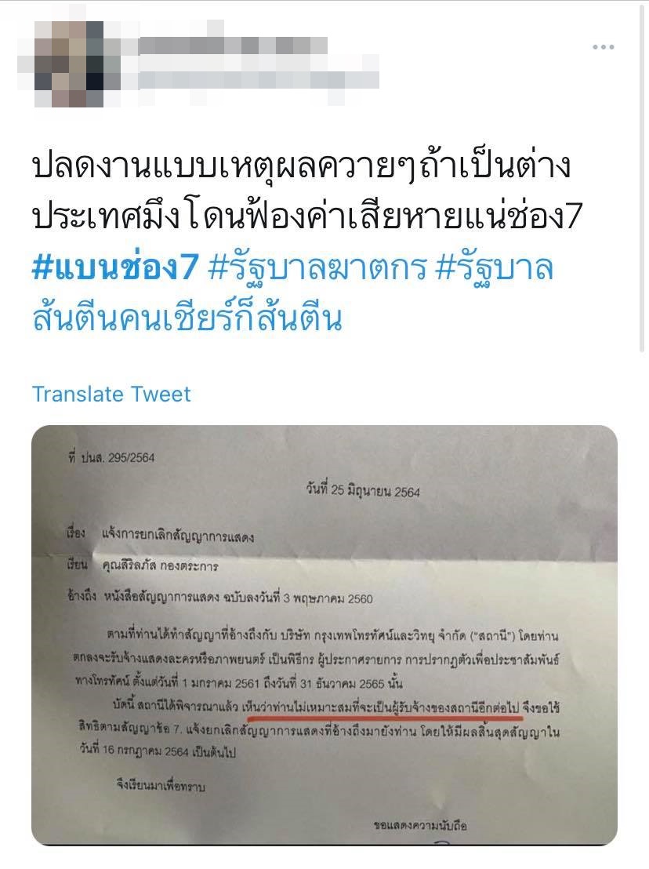This screenshot has width=649, height=869.
Task: Open the hashtag starting with #รัฐบาล on the third line
Action: tap(495, 267)
